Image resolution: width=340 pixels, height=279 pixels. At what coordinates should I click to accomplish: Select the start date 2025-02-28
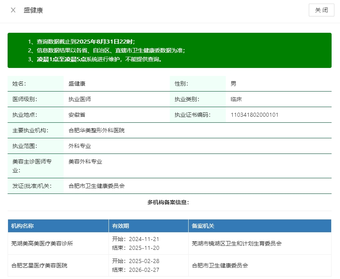144,261
